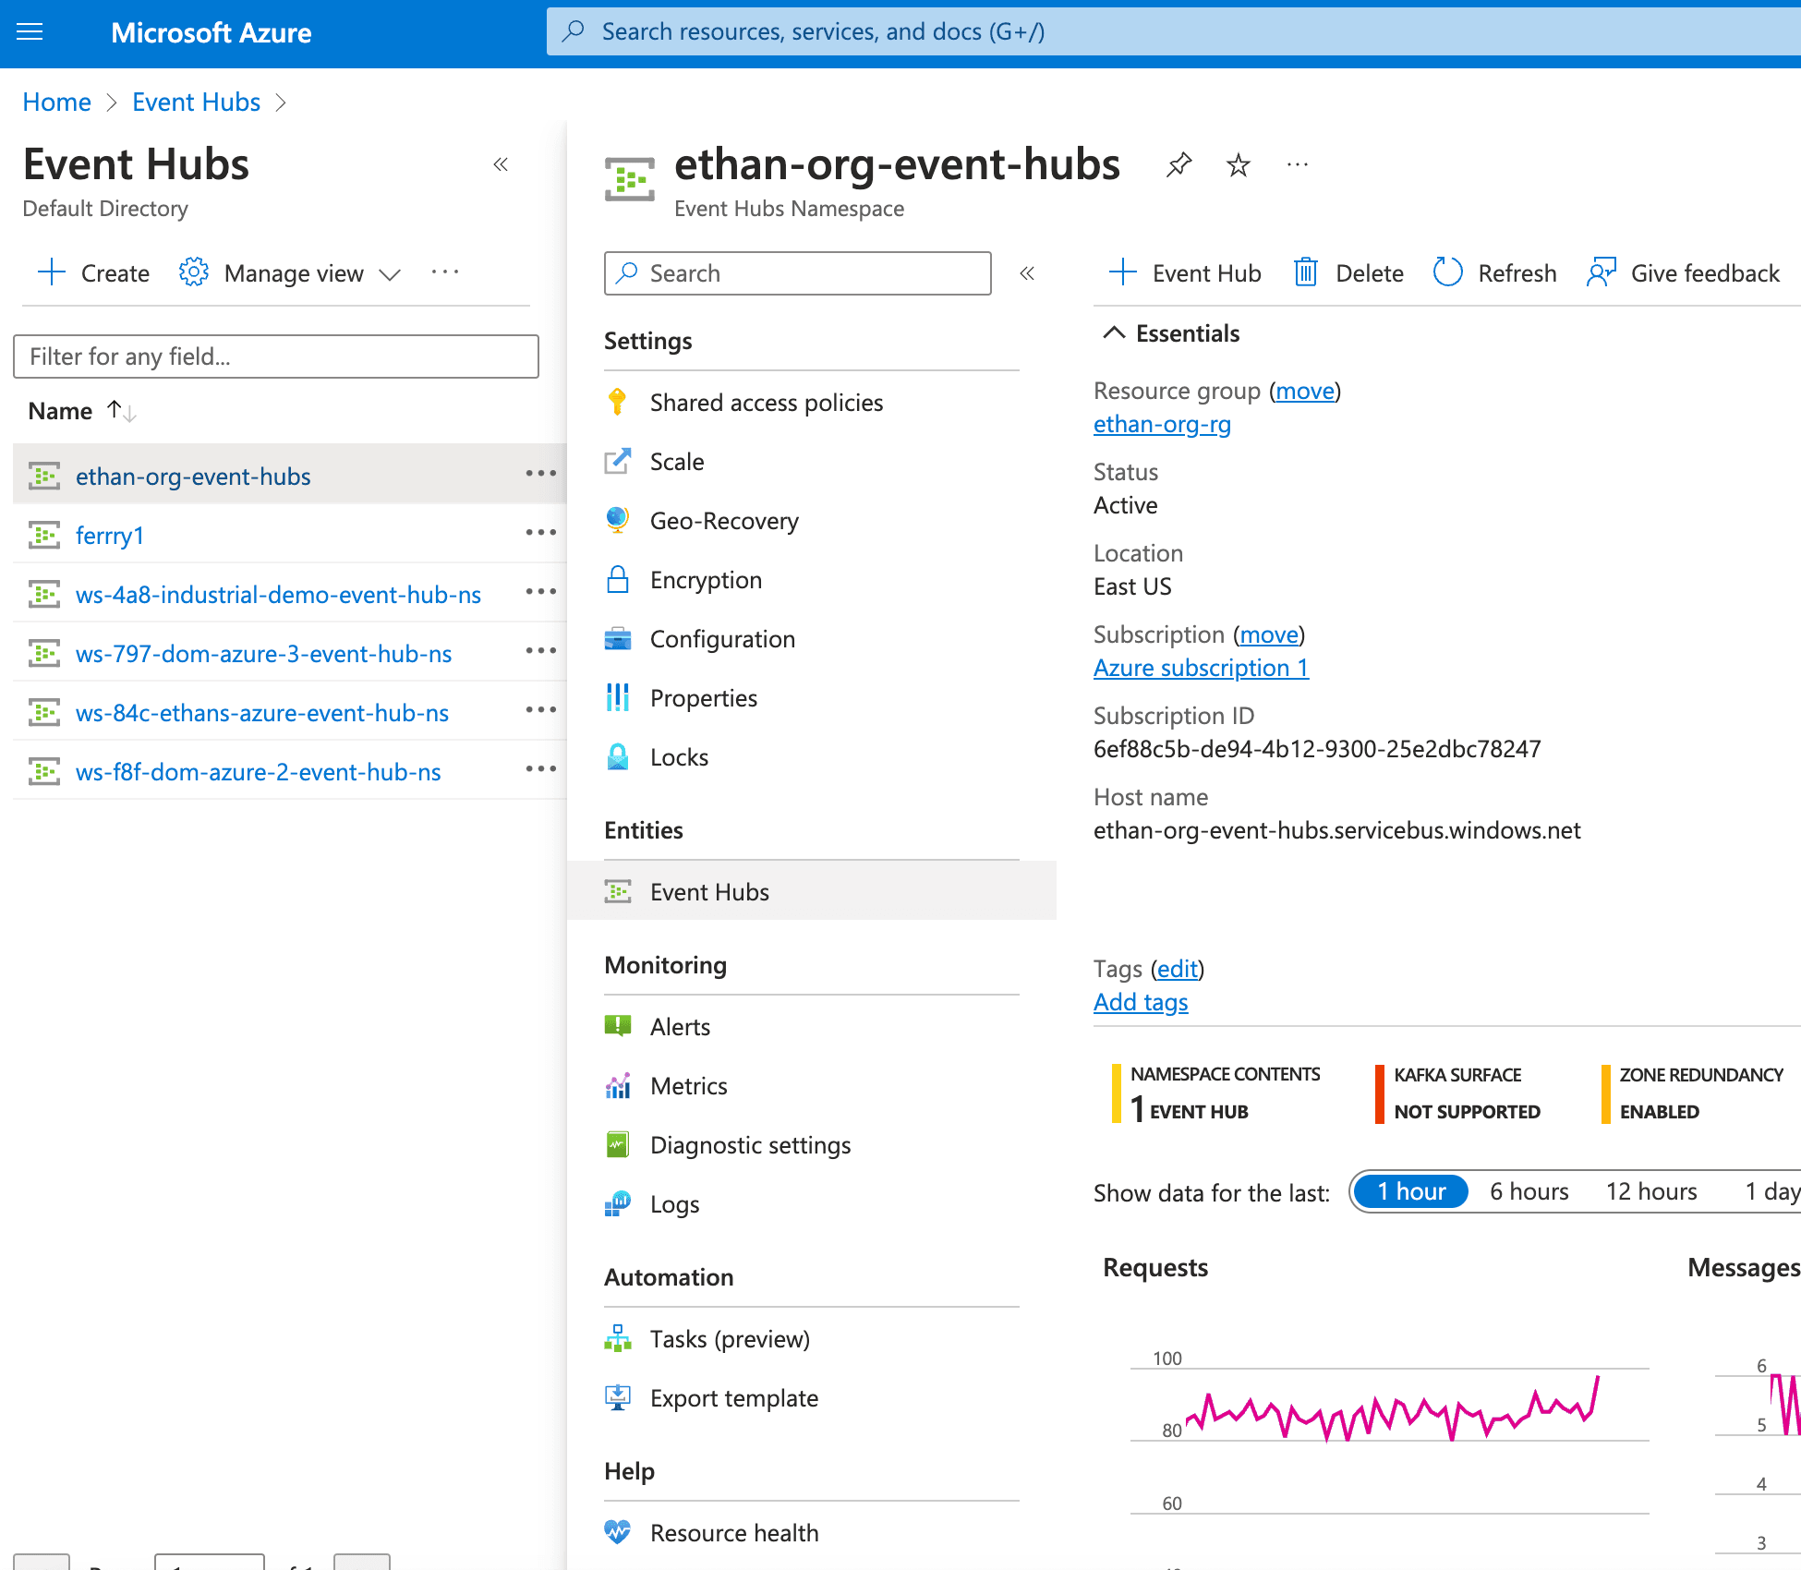Open context menu for ferry1 row
The height and width of the screenshot is (1570, 1801).
(x=541, y=533)
